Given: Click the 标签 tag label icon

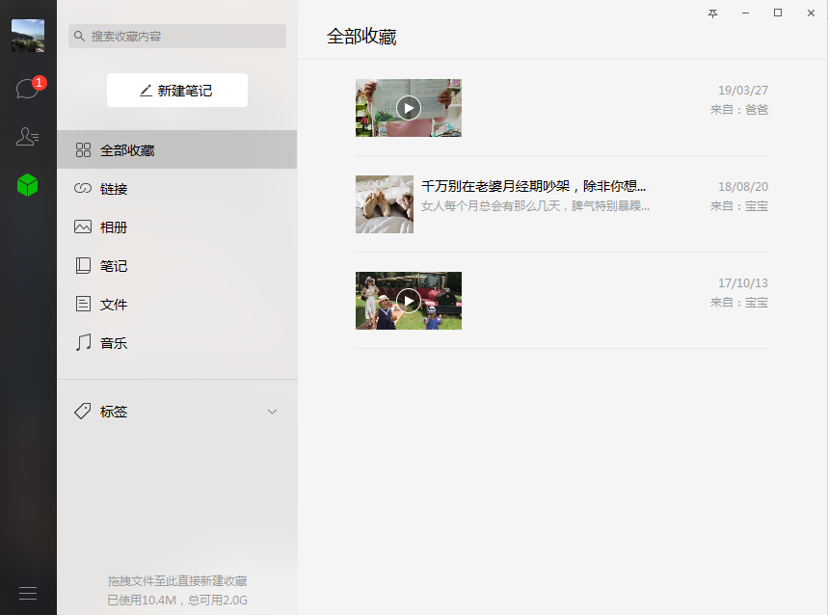Looking at the screenshot, I should pos(83,412).
